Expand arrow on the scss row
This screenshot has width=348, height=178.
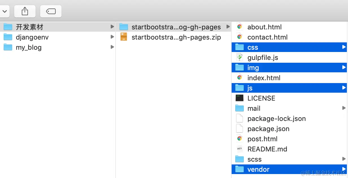pos(344,159)
